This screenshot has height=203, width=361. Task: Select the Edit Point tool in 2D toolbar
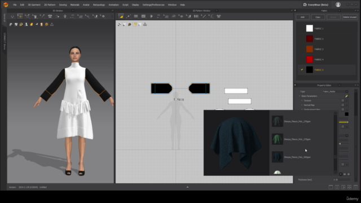click(129, 16)
